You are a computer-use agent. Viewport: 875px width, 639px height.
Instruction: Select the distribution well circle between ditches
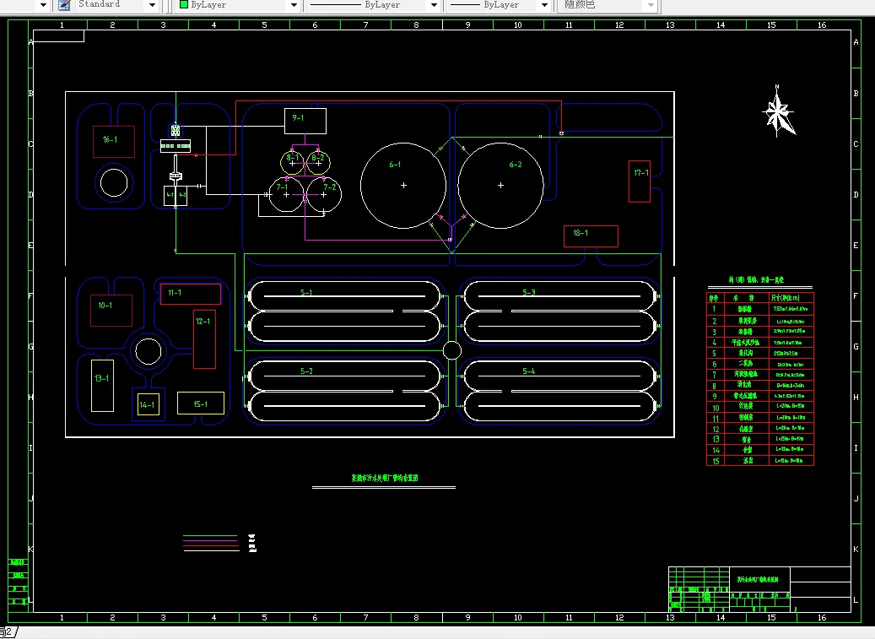pyautogui.click(x=452, y=351)
